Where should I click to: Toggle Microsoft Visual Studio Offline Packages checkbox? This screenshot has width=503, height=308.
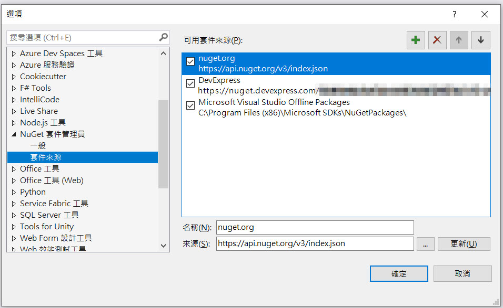point(190,105)
